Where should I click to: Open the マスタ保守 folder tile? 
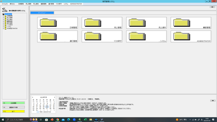point(102,37)
